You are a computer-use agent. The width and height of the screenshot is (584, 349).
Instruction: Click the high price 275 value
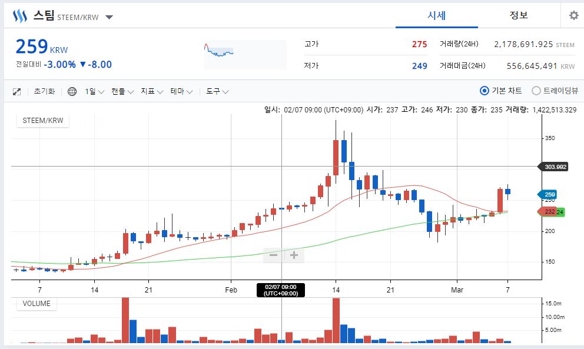click(419, 44)
